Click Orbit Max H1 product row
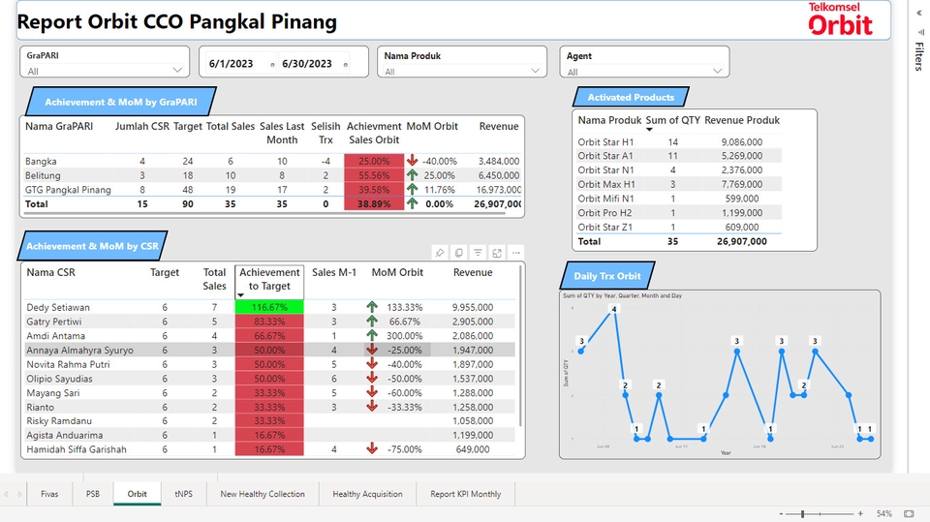 coord(679,184)
